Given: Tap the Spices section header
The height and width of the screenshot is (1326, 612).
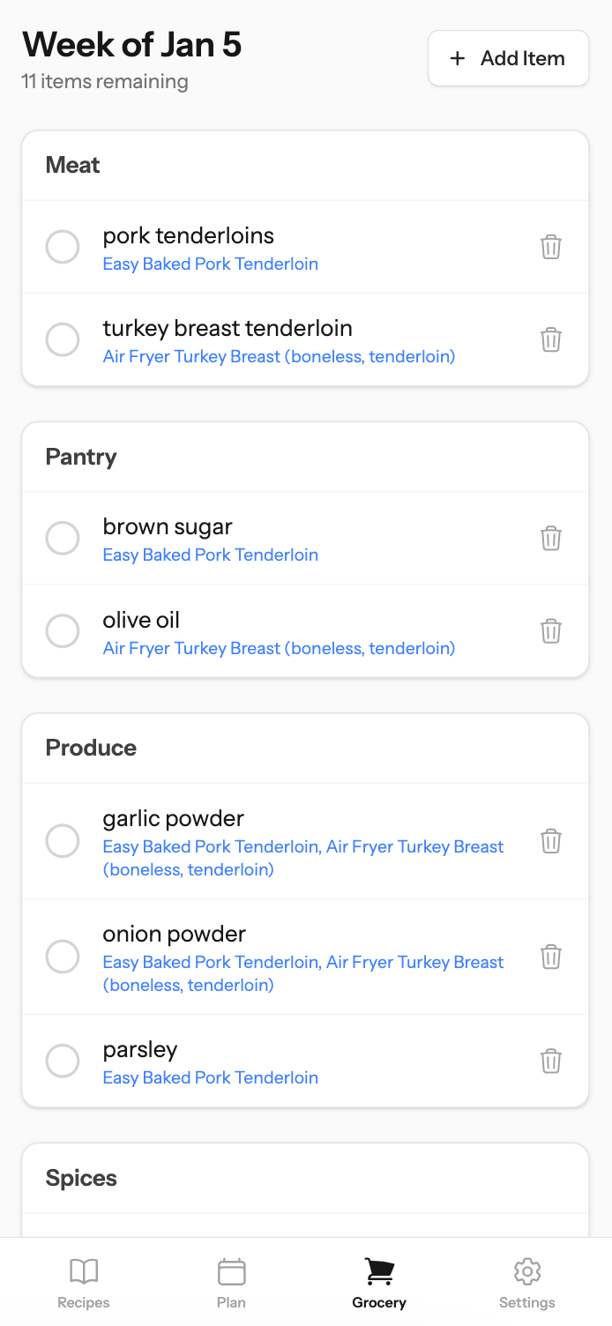Looking at the screenshot, I should pyautogui.click(x=81, y=1178).
